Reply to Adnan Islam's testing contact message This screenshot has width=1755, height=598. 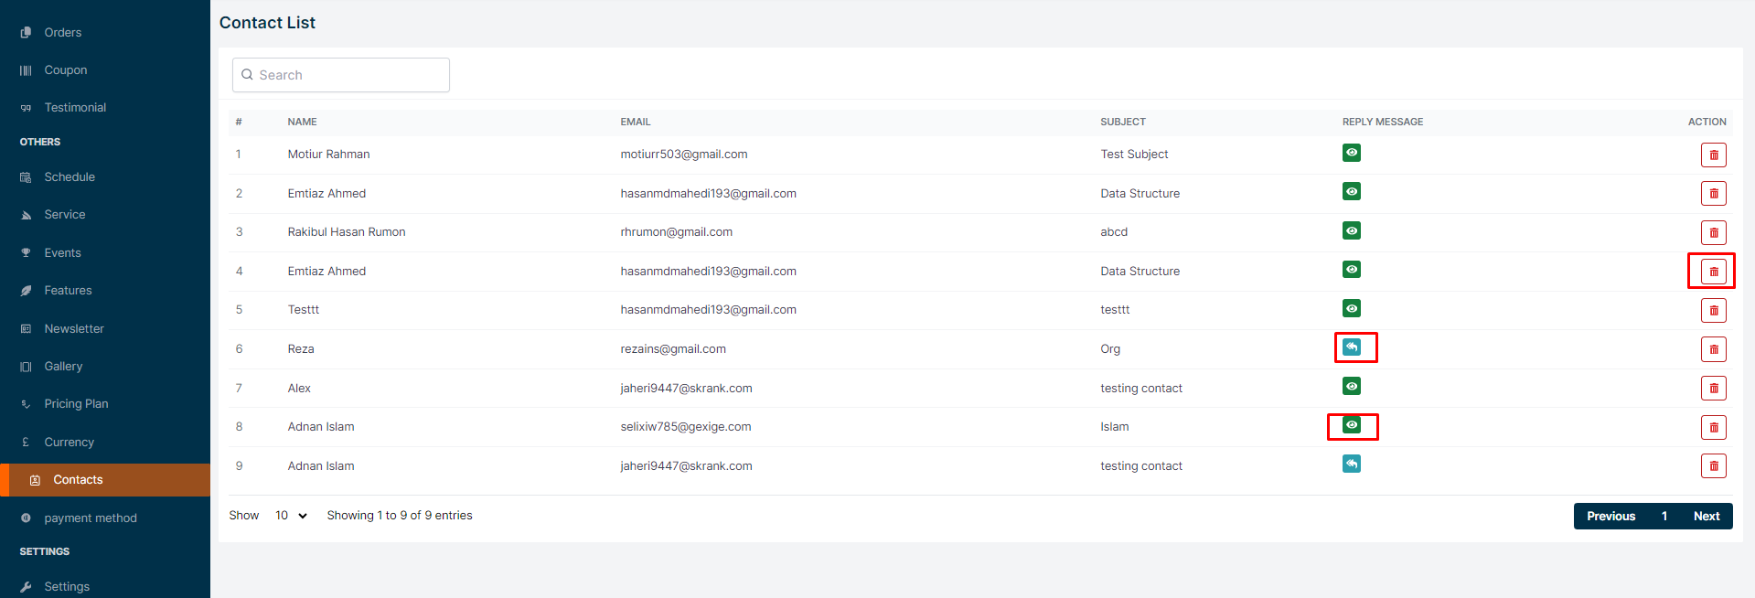(x=1351, y=464)
